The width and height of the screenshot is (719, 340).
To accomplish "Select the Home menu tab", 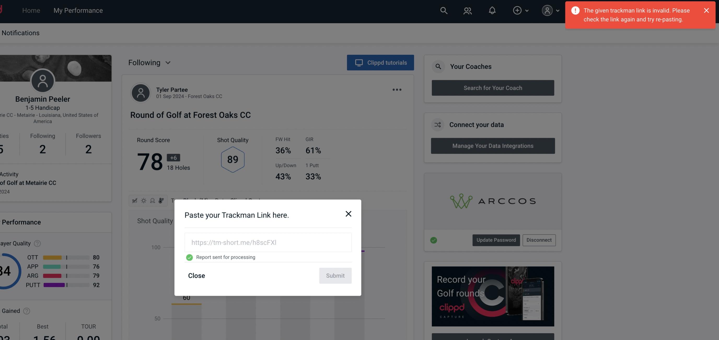I will 31,10.
